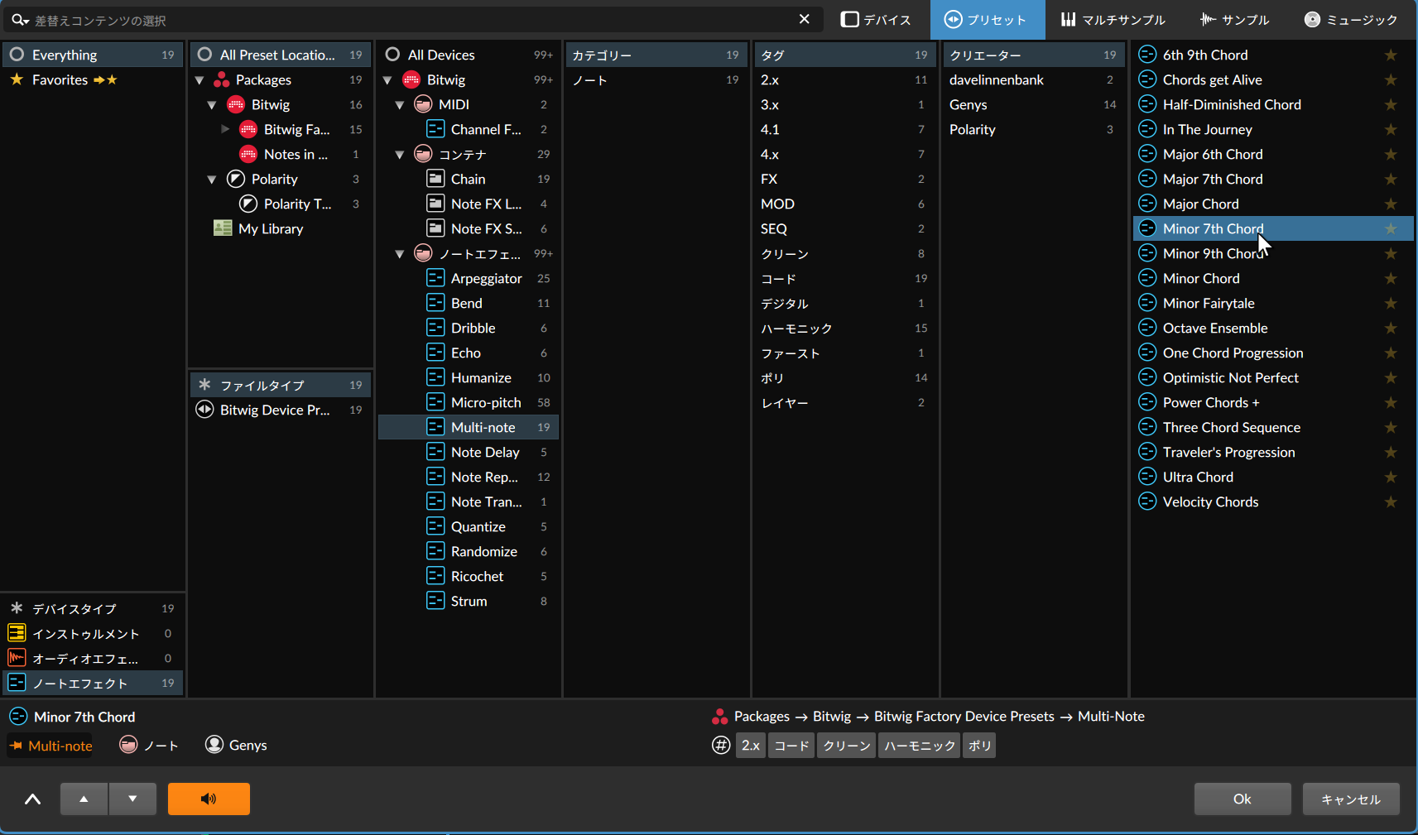Filter by the MOD tag
Viewport: 1418px width, 835px height.
point(844,204)
